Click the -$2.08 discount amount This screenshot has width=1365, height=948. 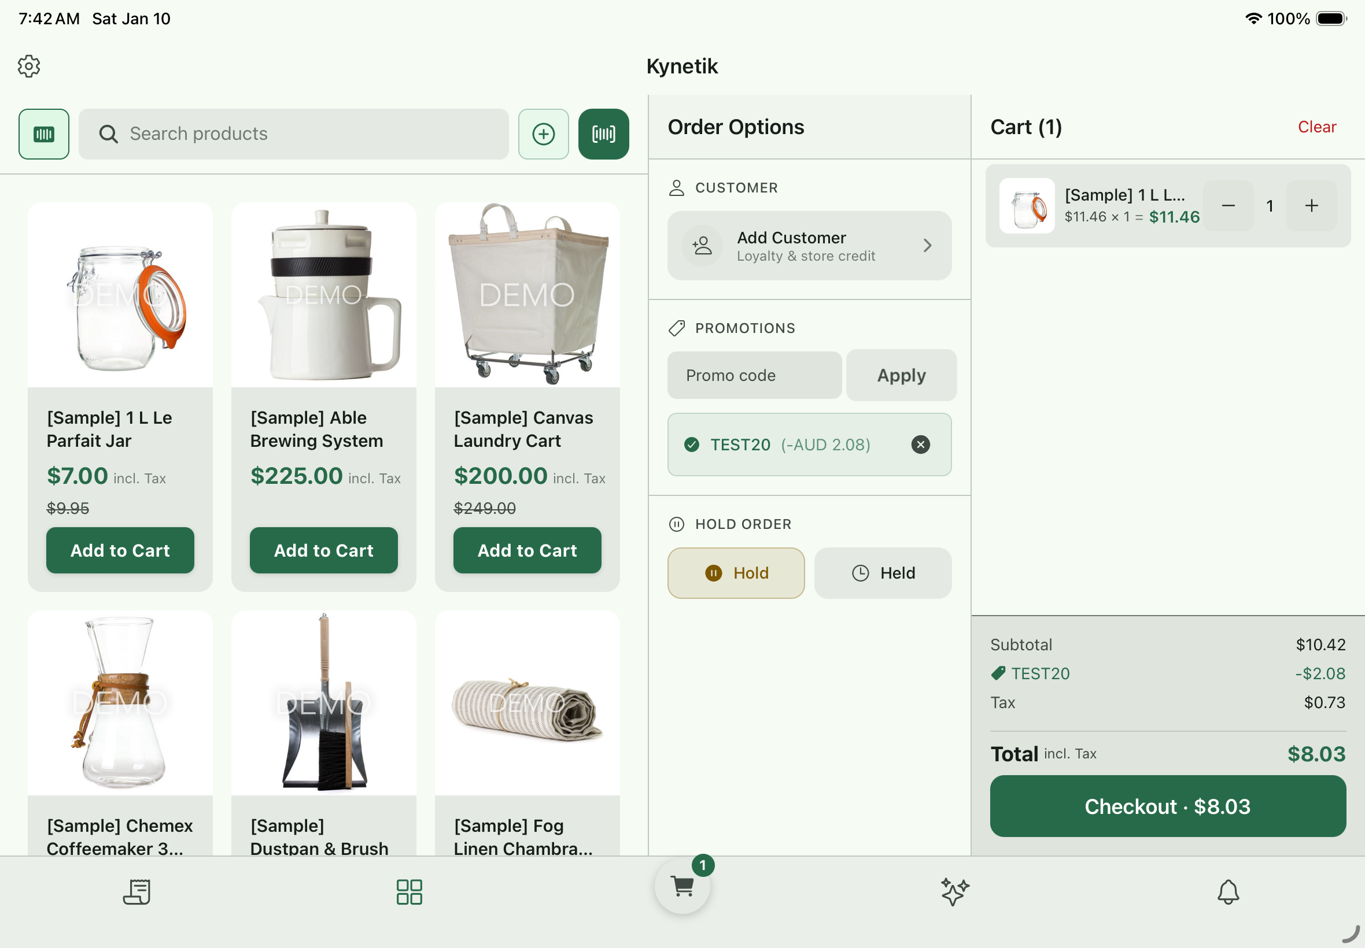1319,673
